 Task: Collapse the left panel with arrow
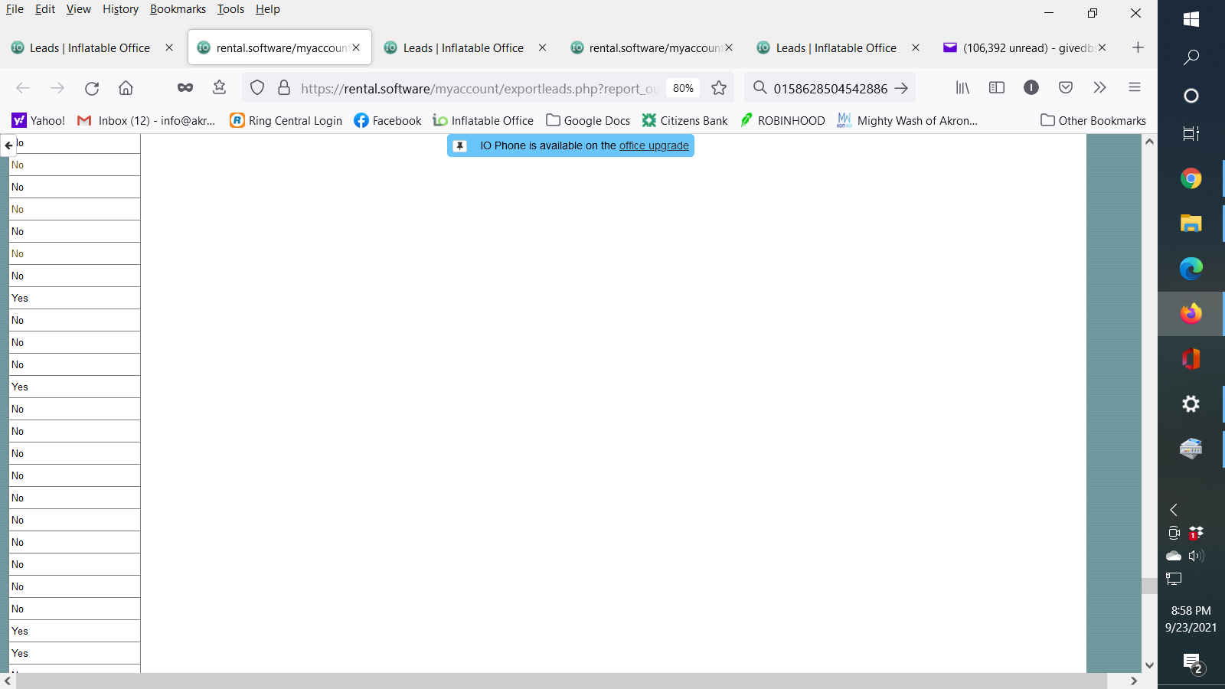(8, 145)
